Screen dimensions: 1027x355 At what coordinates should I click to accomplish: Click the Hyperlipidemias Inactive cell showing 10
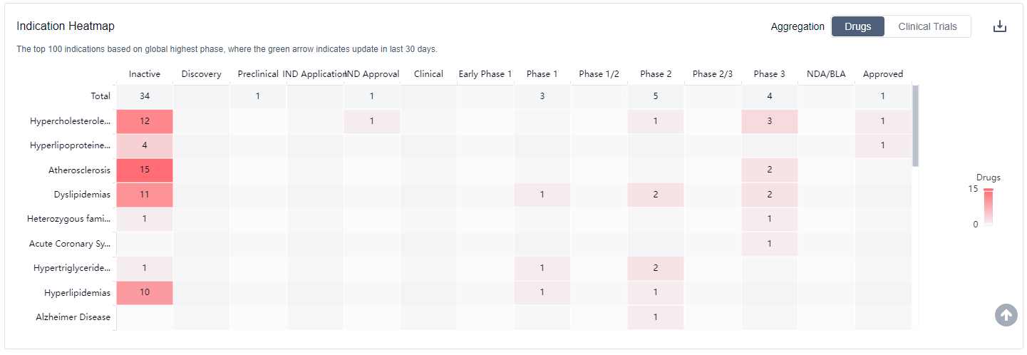coord(145,292)
